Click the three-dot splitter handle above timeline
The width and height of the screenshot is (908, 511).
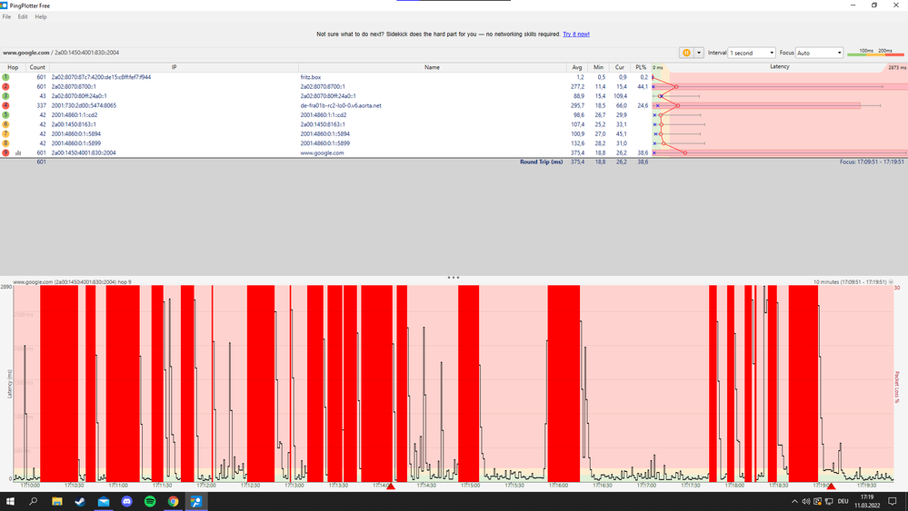pos(454,278)
